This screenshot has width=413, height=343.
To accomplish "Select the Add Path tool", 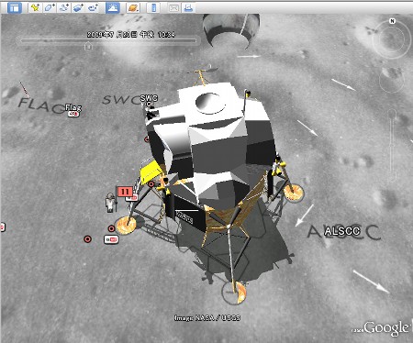I will click(64, 7).
